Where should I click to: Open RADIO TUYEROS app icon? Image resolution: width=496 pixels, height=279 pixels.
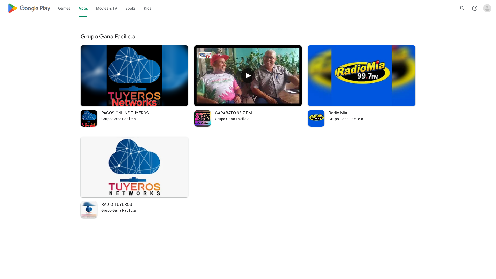tap(89, 210)
